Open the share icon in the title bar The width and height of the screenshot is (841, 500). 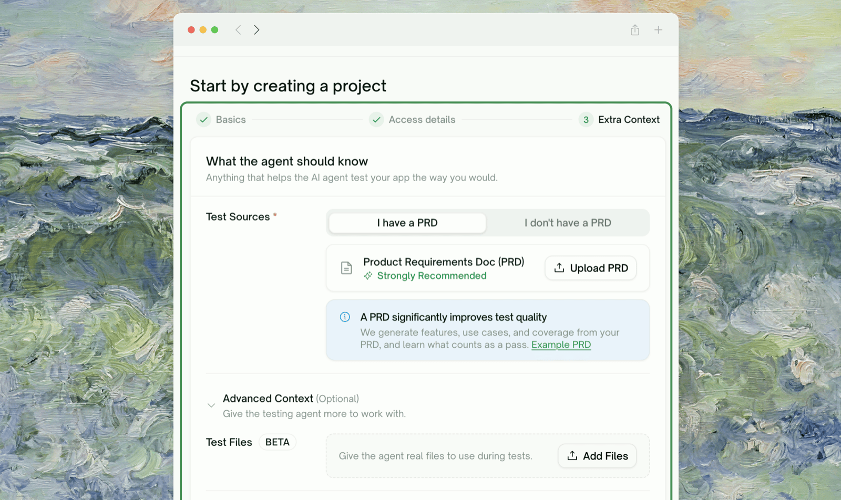tap(635, 30)
